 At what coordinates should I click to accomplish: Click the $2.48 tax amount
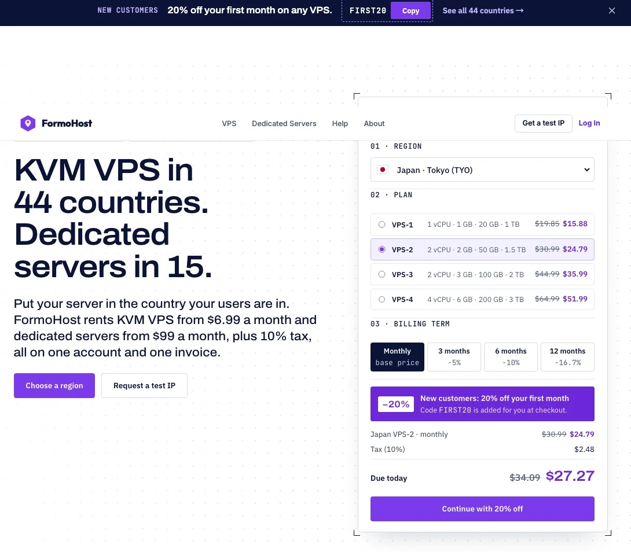[x=584, y=450]
